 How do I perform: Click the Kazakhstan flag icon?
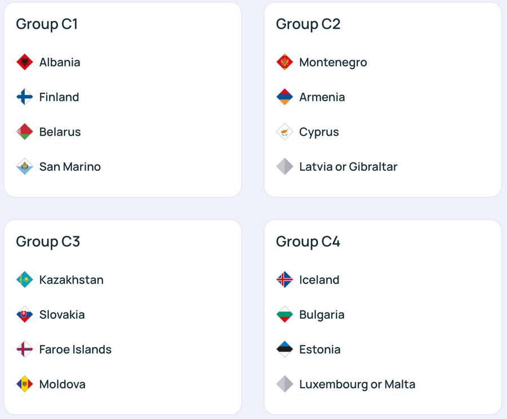pyautogui.click(x=25, y=280)
